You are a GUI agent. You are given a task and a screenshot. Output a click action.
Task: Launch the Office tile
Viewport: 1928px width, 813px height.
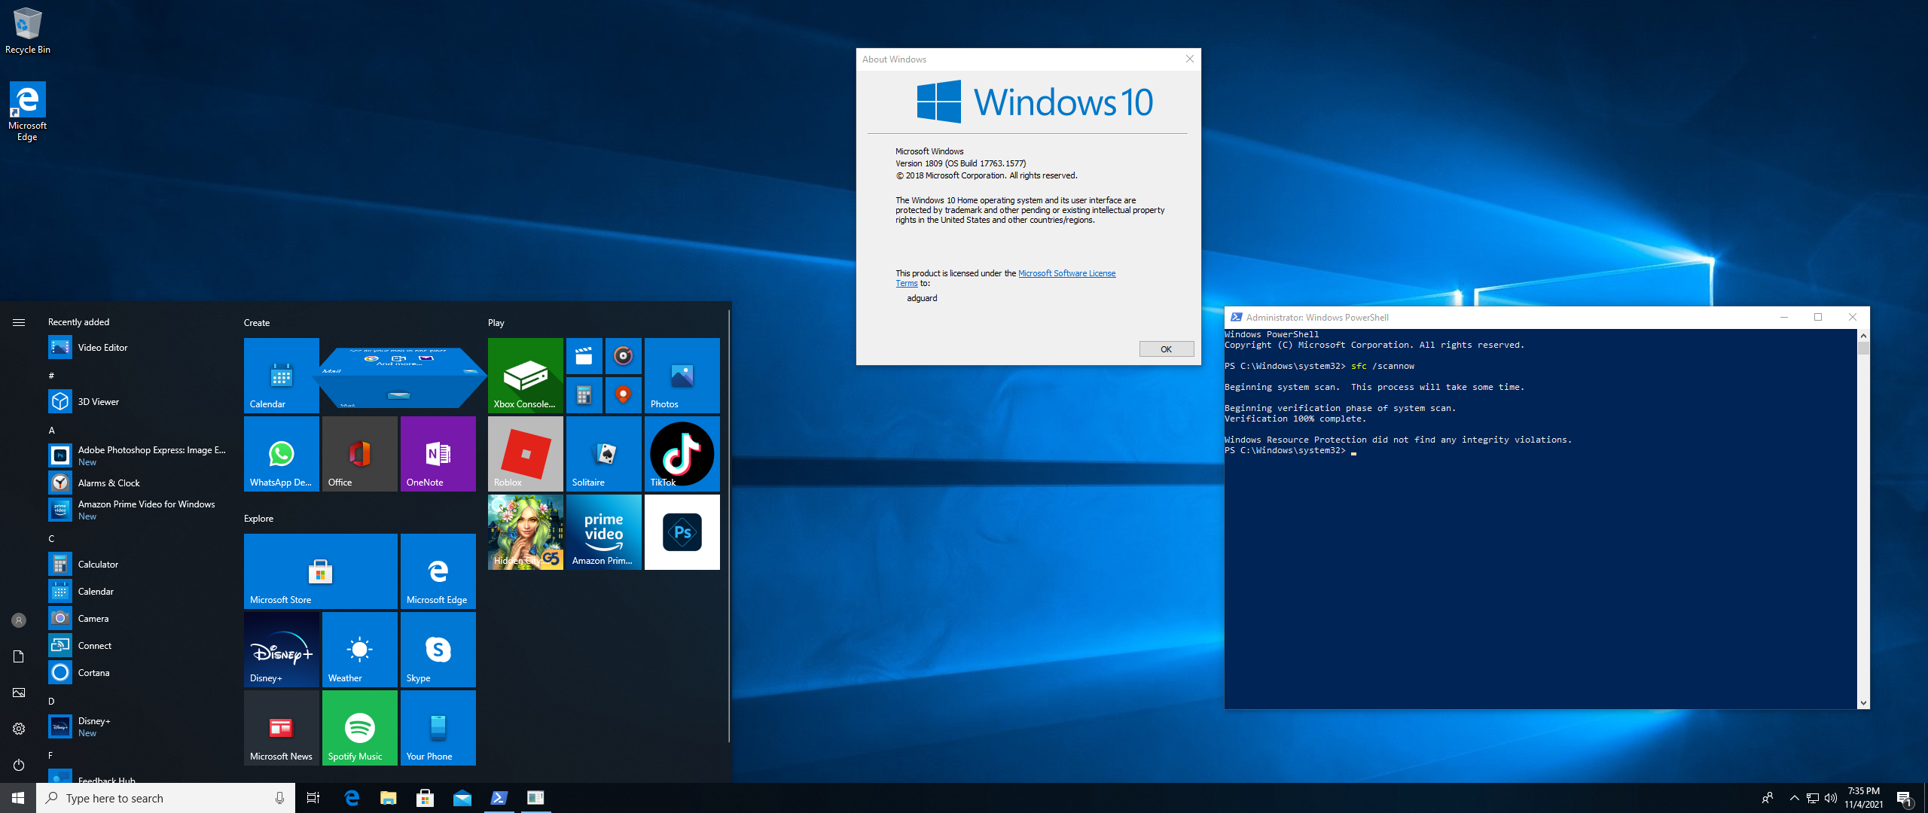[359, 453]
